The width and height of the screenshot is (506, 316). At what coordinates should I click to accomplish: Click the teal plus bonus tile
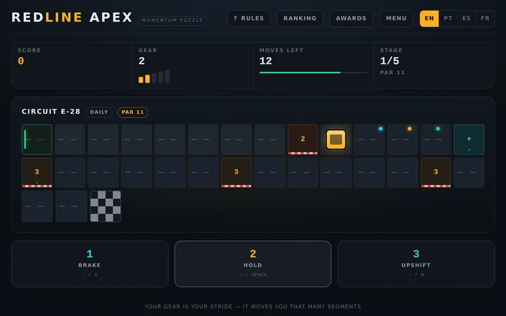[469, 139]
